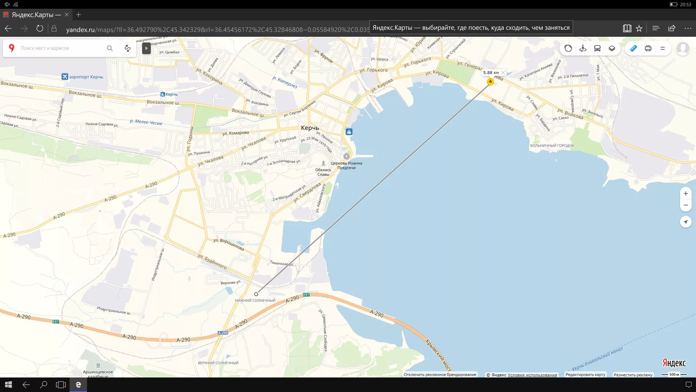Click the print map icon
This screenshot has height=392, width=696.
pos(648,48)
